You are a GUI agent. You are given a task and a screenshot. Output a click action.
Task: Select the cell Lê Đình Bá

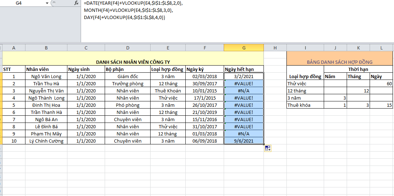(46, 126)
